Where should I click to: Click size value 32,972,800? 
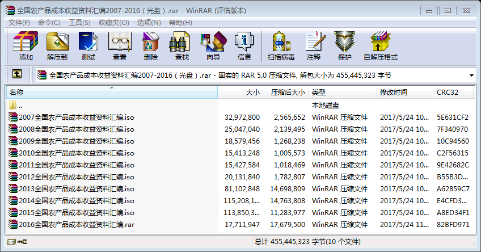242,117
